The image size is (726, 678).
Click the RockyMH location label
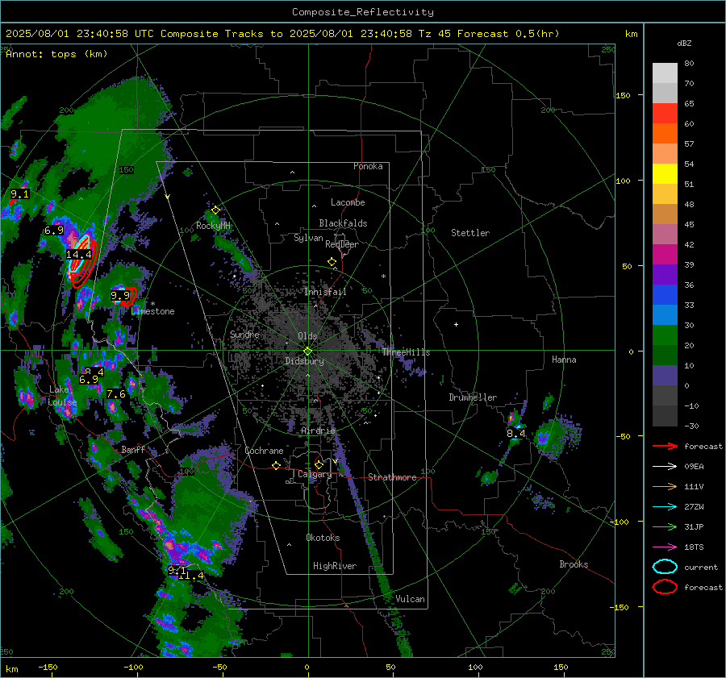(213, 226)
